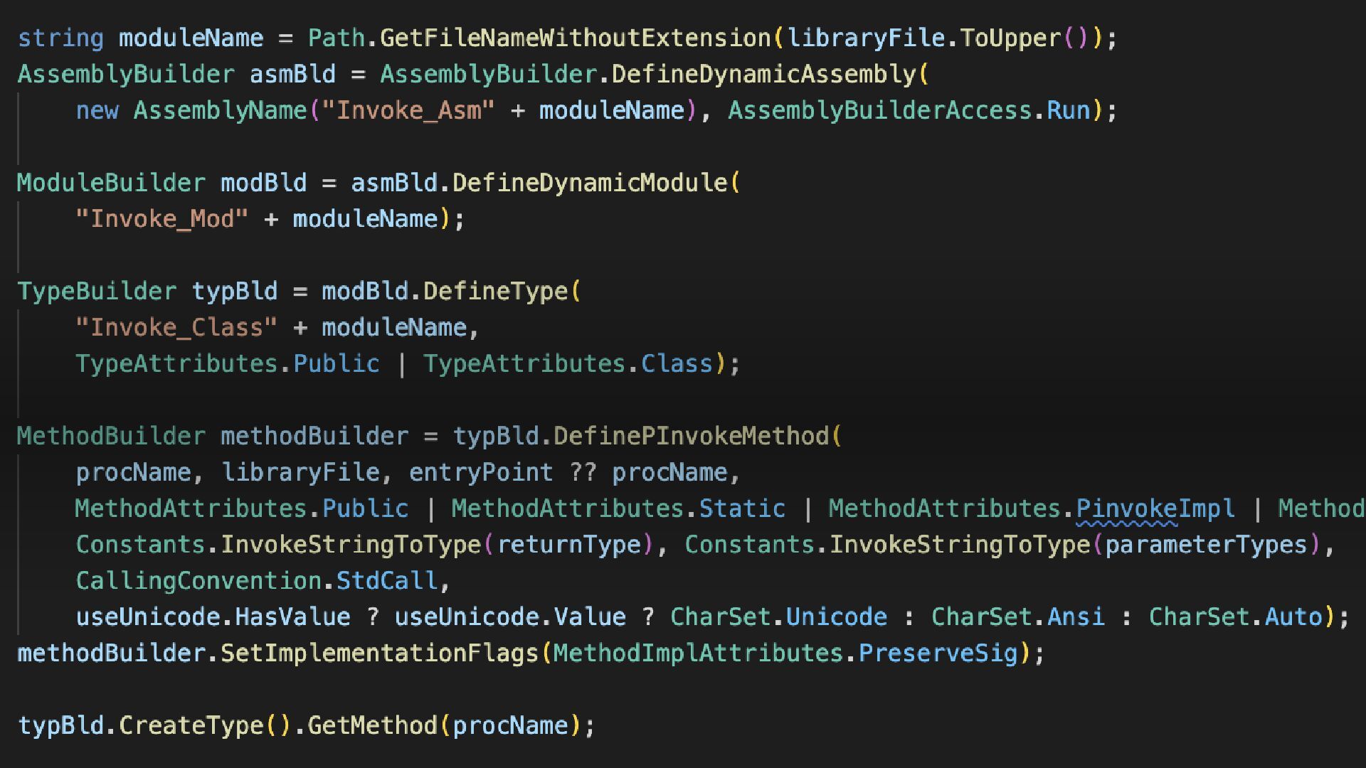The image size is (1366, 768).
Task: Click on CallingConvention.StdCall value
Action: tap(386, 581)
